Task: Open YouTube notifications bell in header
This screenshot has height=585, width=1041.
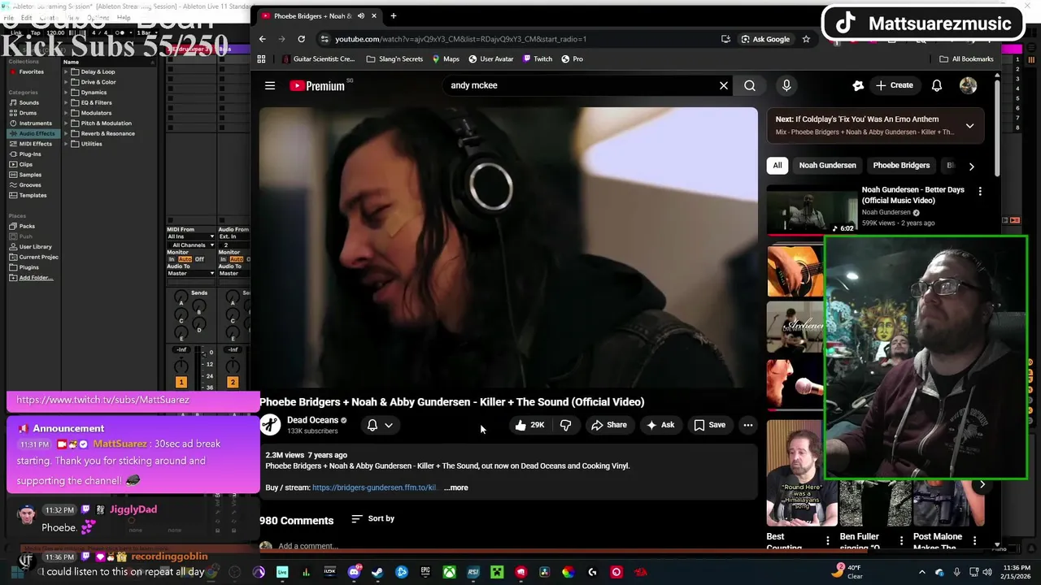Action: tap(937, 85)
